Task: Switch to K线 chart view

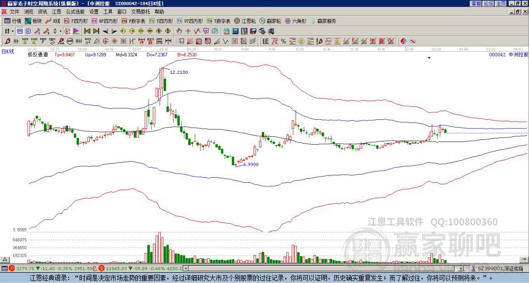Action: (53, 21)
